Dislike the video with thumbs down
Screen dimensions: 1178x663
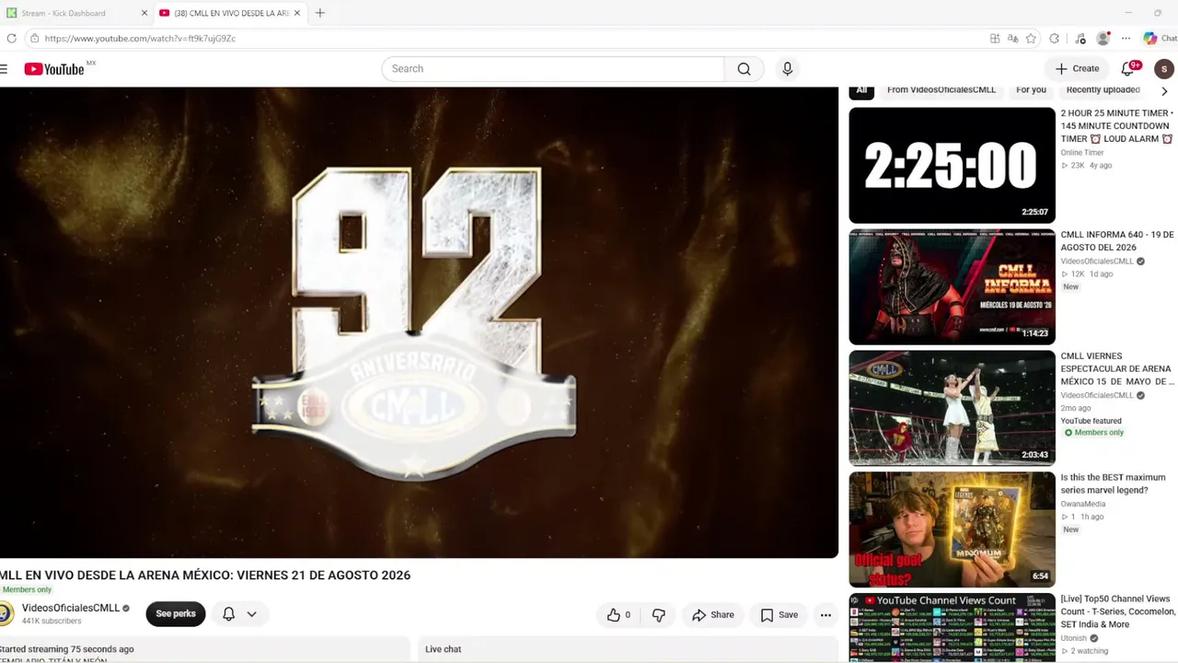(x=659, y=615)
